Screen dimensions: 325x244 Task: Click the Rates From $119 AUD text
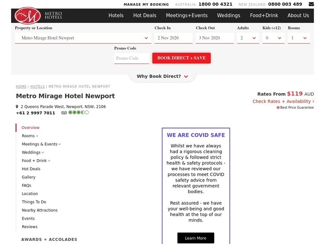[x=285, y=94]
